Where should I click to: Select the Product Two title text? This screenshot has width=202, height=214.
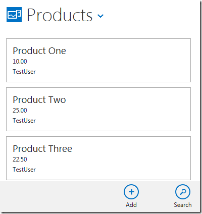tap(39, 100)
